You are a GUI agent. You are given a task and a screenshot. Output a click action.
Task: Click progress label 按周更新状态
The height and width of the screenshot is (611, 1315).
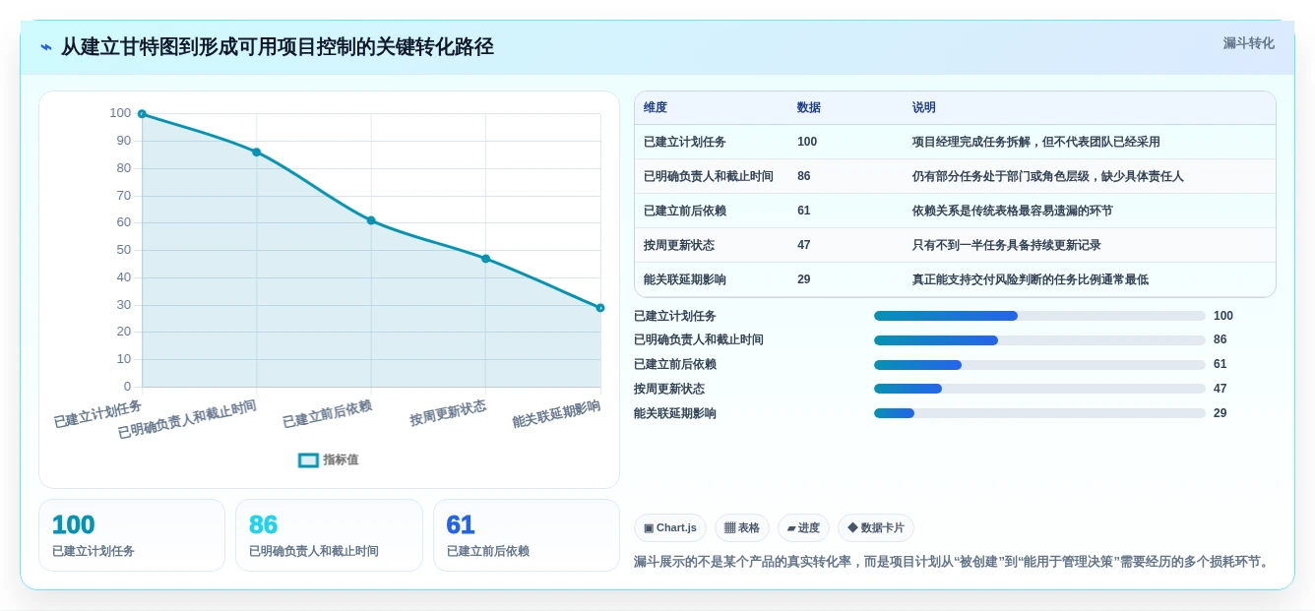[669, 389]
